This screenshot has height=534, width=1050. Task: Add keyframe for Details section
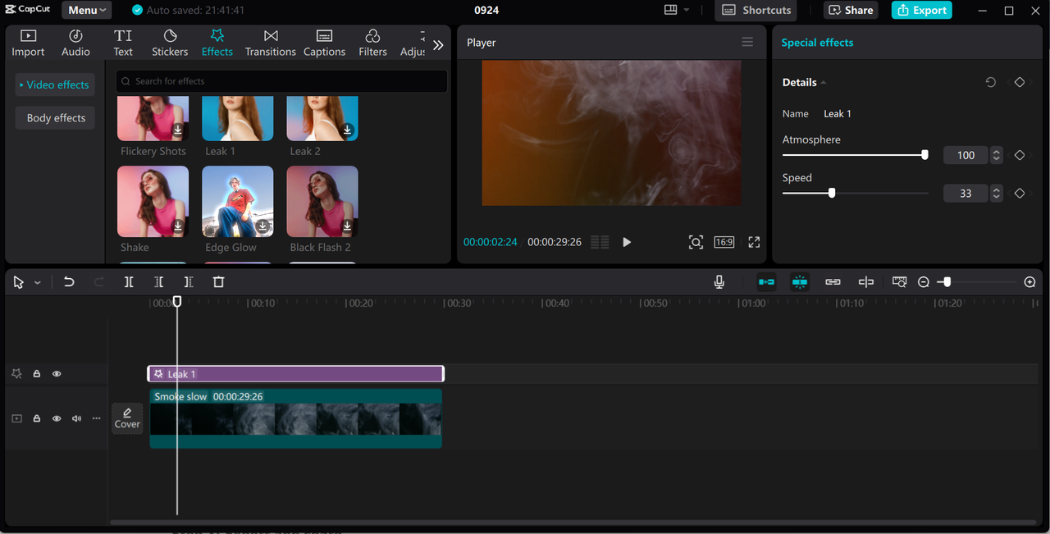pos(1020,82)
